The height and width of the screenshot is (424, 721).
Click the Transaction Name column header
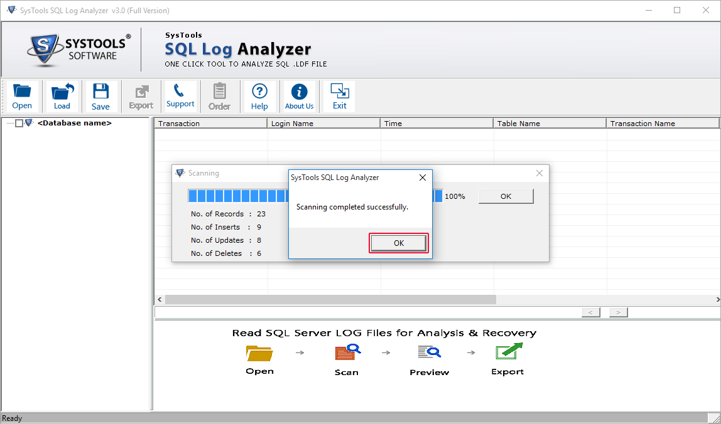pos(663,123)
